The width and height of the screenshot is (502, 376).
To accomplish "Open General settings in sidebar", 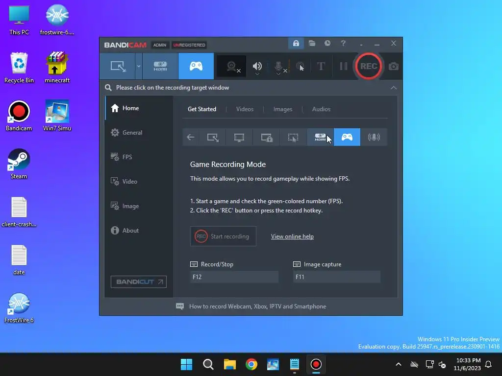I will (139, 132).
